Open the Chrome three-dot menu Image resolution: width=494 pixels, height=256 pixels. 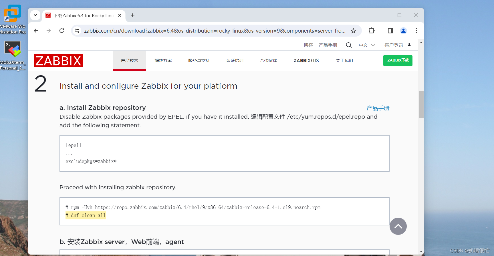416,31
